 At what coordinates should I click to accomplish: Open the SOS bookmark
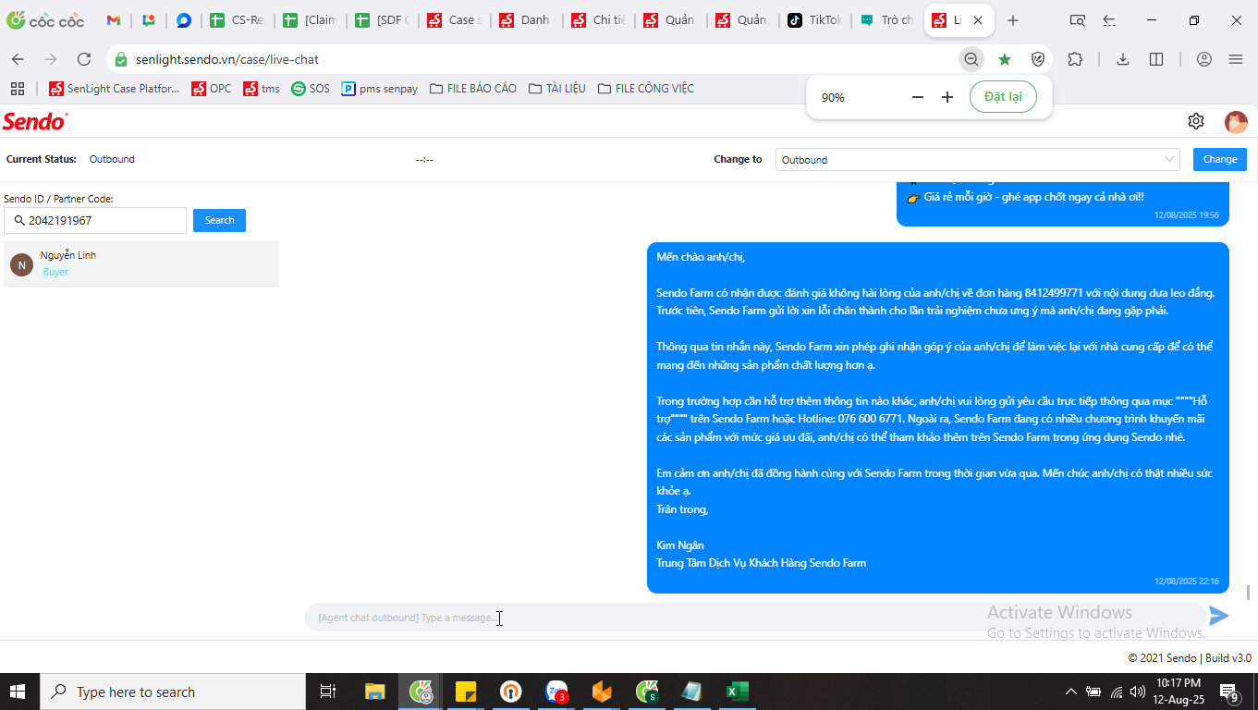point(310,89)
